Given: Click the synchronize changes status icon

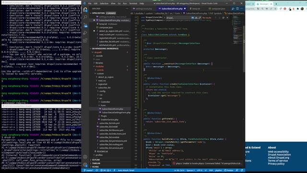Looking at the screenshot, I should (x=97, y=171).
